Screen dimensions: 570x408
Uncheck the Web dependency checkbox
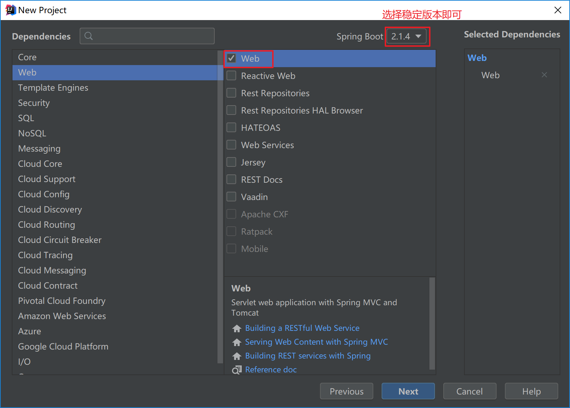coord(231,58)
